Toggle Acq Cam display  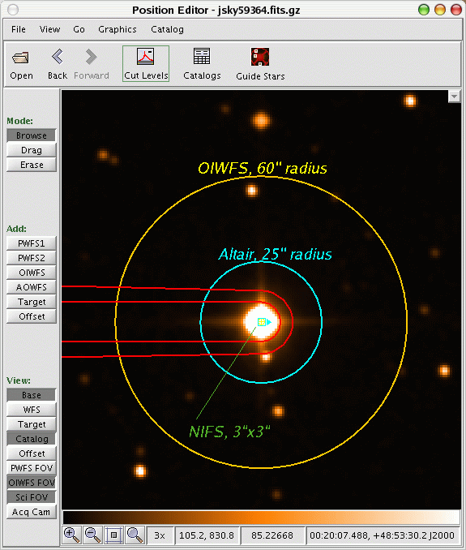point(31,512)
